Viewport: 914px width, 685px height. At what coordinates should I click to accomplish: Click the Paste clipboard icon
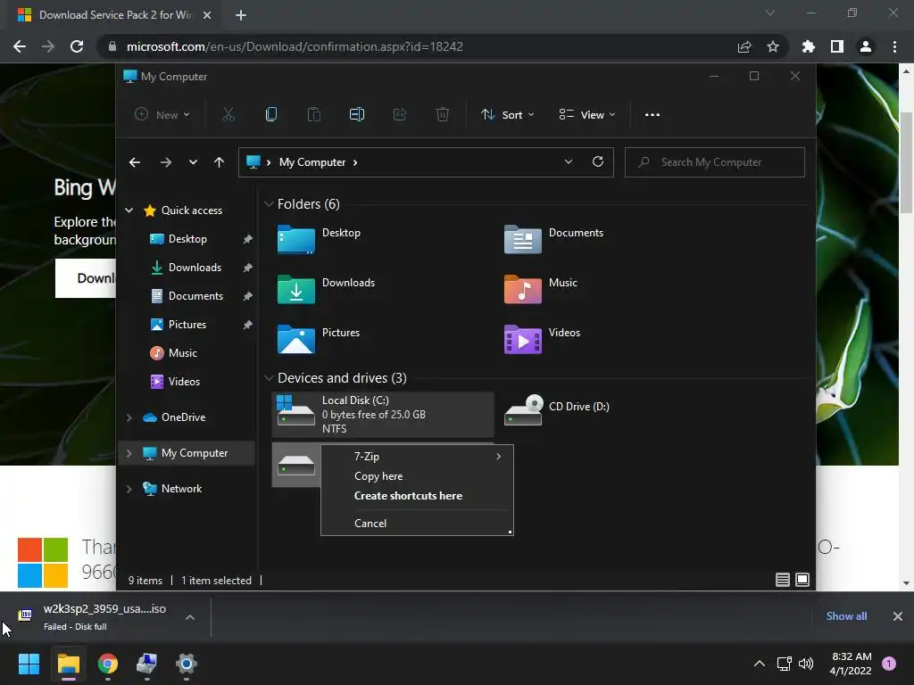pos(314,115)
